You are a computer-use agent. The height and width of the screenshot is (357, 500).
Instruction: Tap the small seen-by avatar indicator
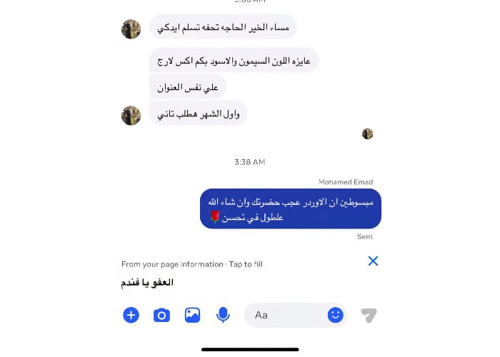(x=367, y=134)
